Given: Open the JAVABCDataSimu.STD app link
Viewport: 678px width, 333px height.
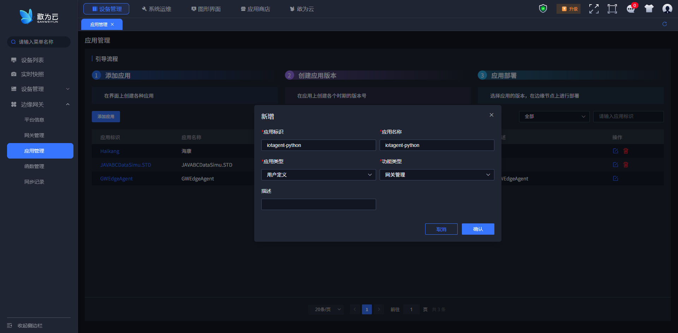Looking at the screenshot, I should click(126, 165).
